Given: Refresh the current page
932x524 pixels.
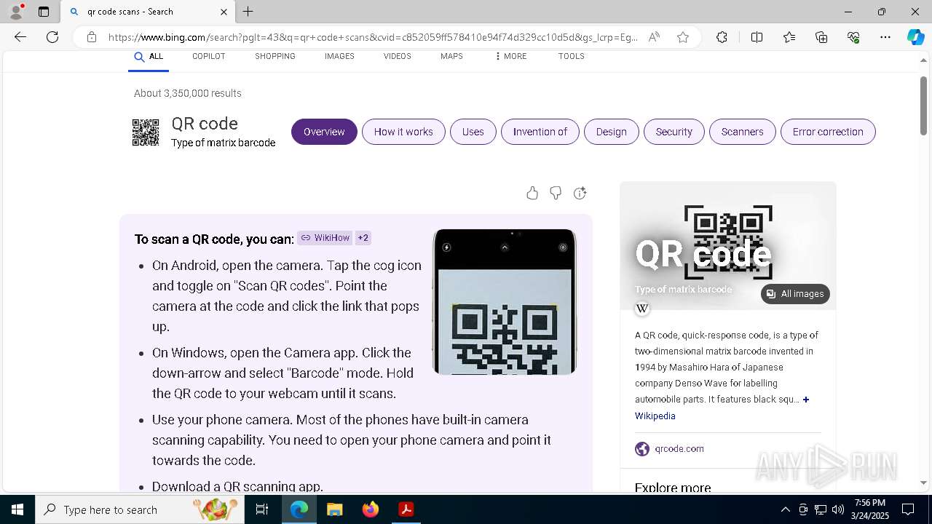Looking at the screenshot, I should 52,37.
